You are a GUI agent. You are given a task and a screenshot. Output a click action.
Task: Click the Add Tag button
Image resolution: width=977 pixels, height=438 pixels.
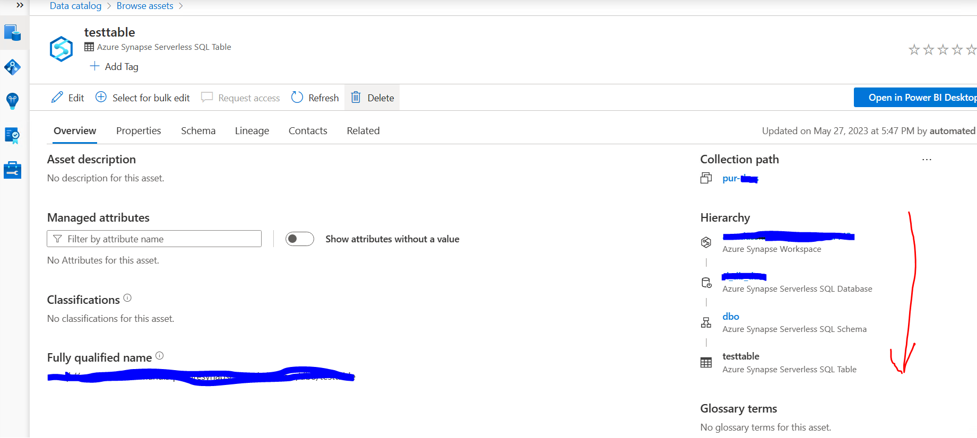[114, 66]
